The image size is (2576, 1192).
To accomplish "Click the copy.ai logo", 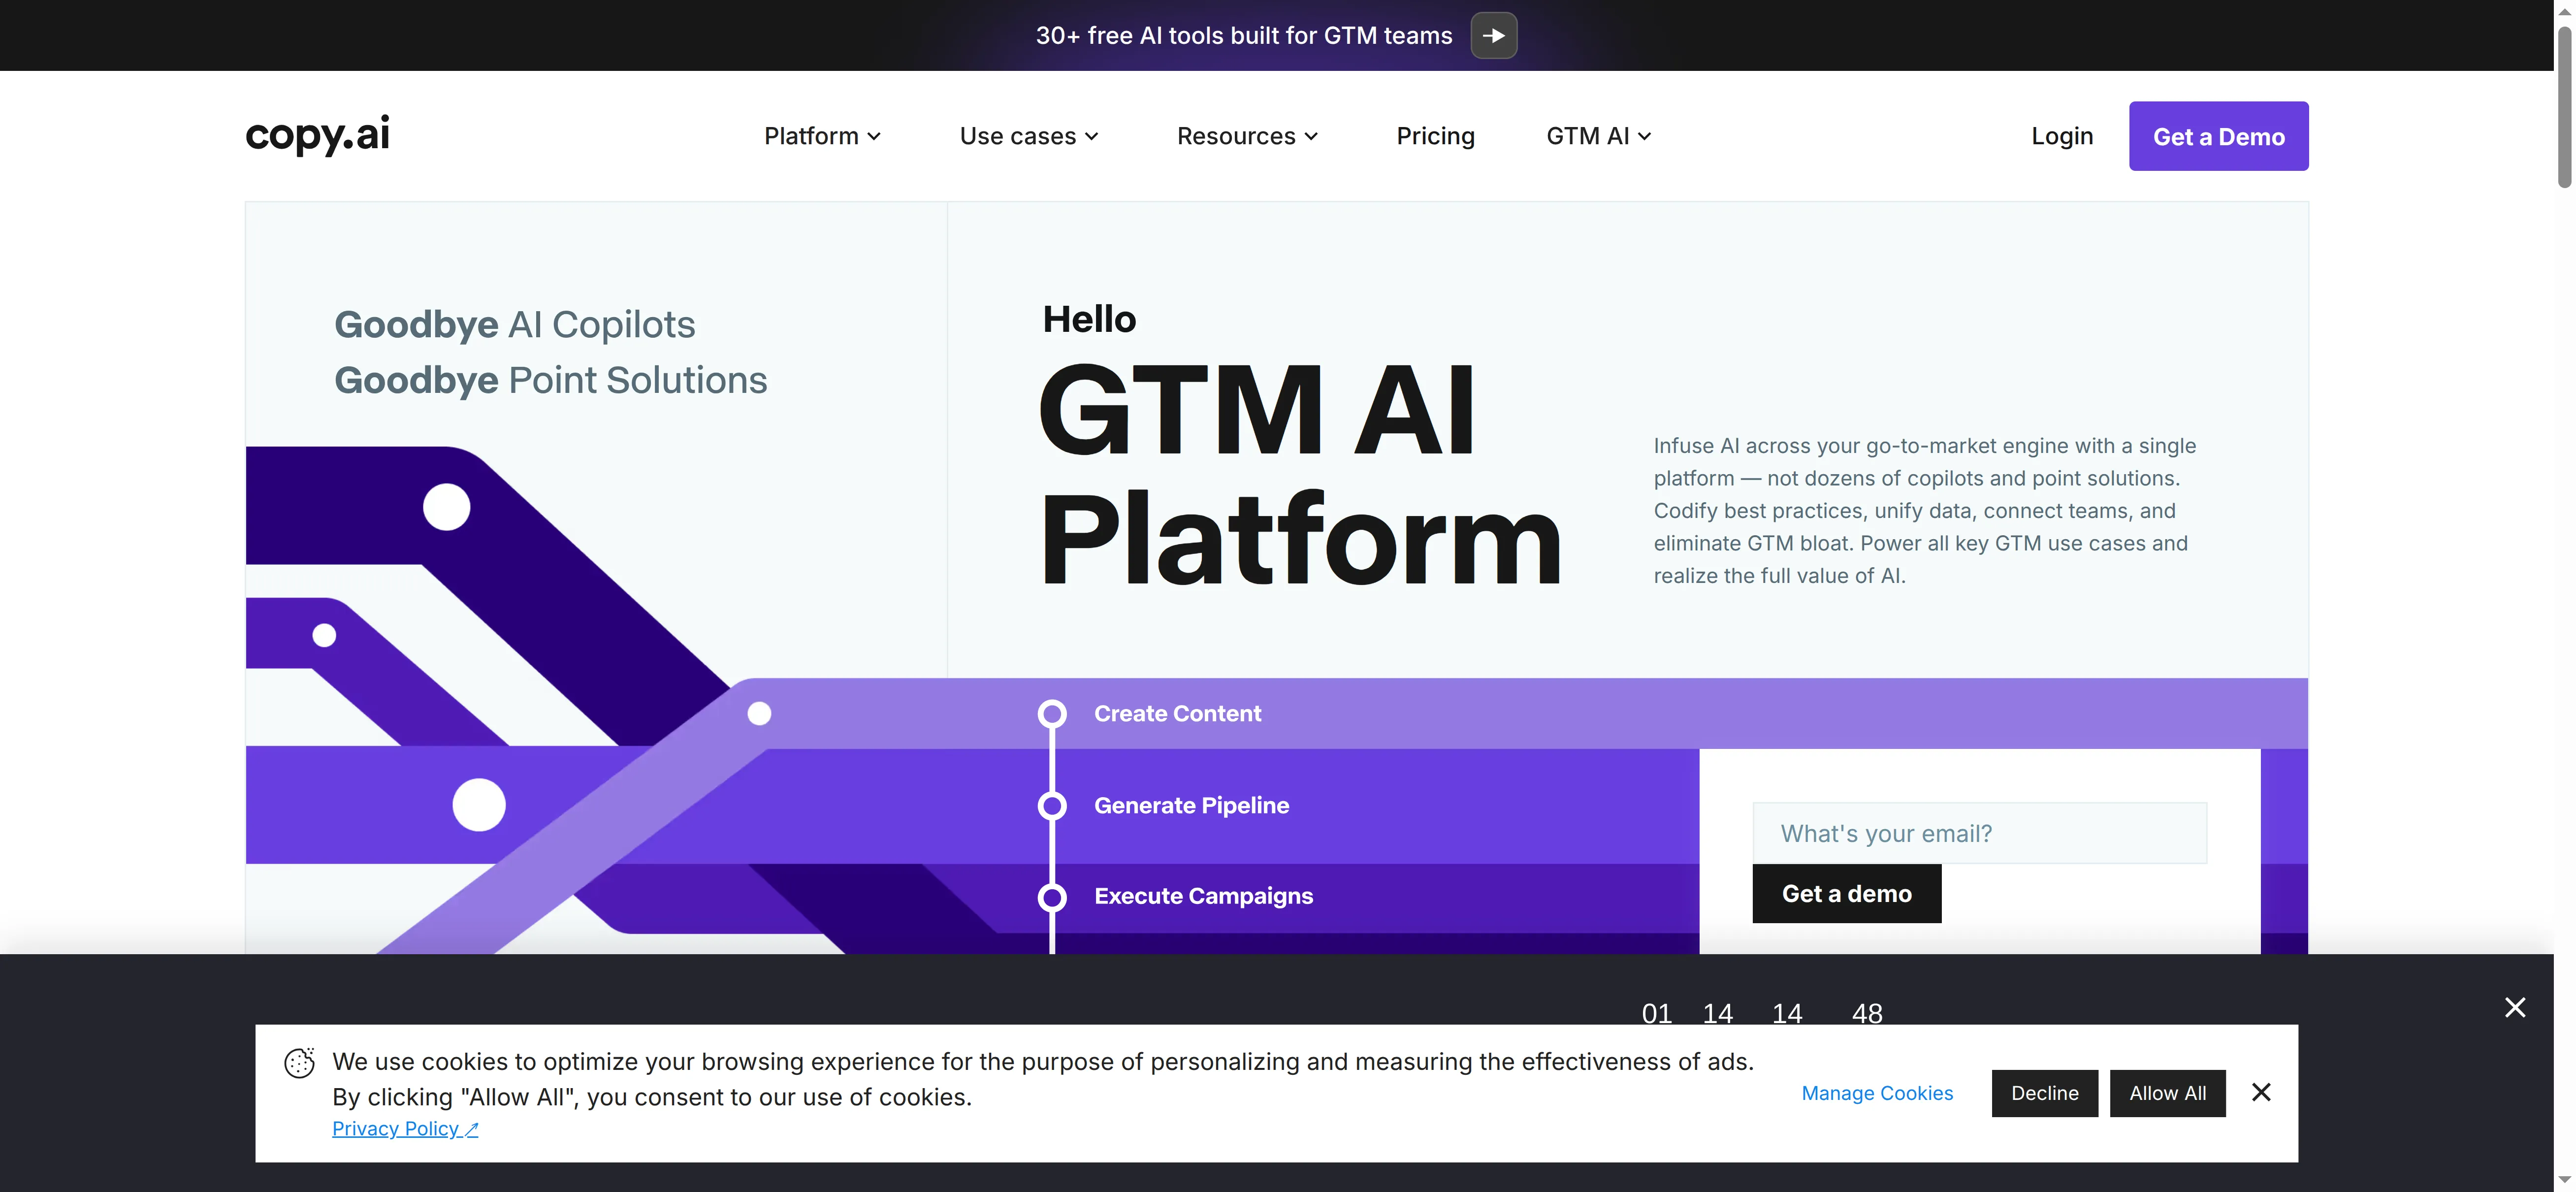I will [317, 135].
